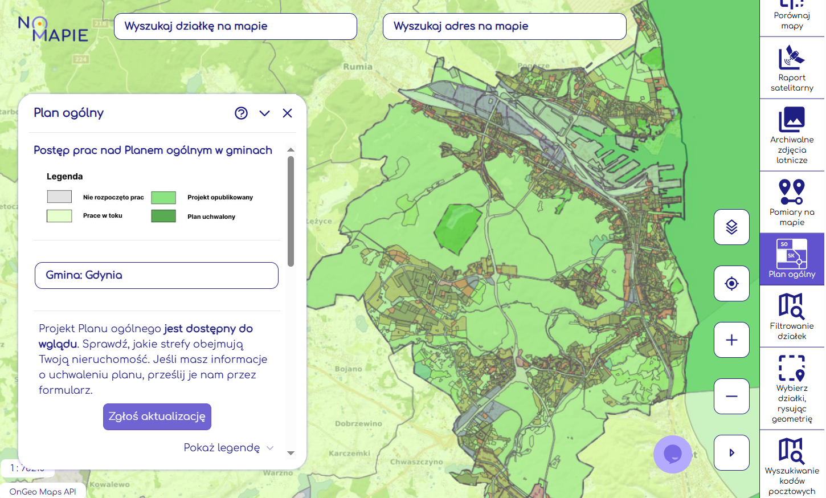Screen dimensions: 826x498
Task: Toggle the Plan ogólny sidebar tool
Action: click(x=792, y=259)
